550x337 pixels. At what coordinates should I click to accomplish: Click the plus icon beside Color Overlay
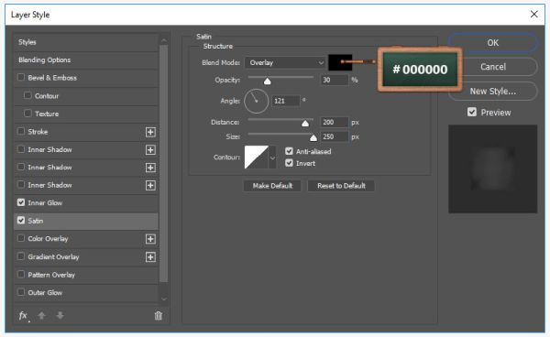click(x=150, y=239)
